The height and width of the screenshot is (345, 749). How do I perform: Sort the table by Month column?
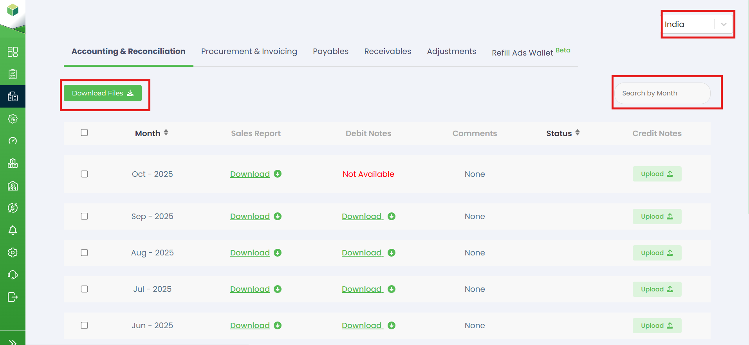coord(152,133)
